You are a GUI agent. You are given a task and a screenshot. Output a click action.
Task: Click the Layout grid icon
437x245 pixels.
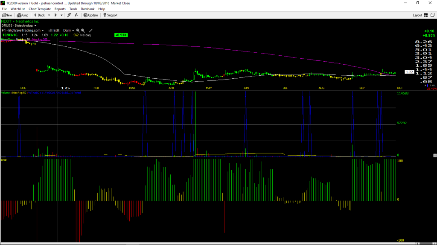point(425,15)
